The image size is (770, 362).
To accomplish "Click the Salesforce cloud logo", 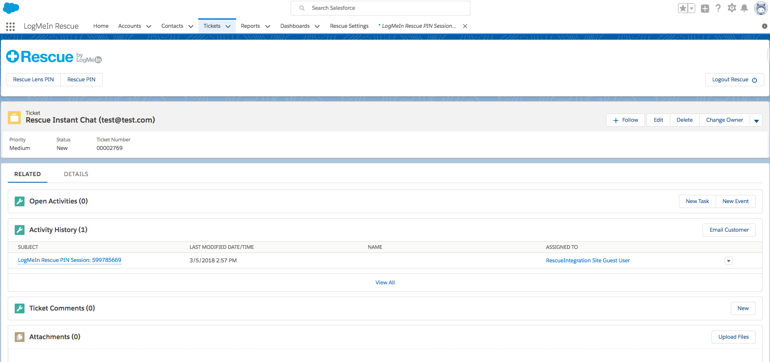I will (11, 8).
